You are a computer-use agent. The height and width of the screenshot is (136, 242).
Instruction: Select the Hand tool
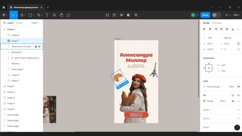point(61,15)
